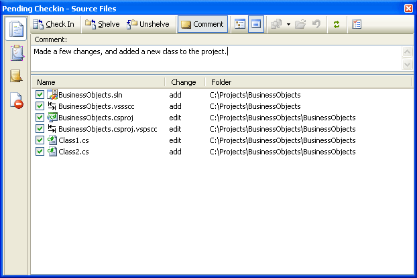The height and width of the screenshot is (278, 417).
Task: Open the Check-in Notes channel icon
Action: 15,76
